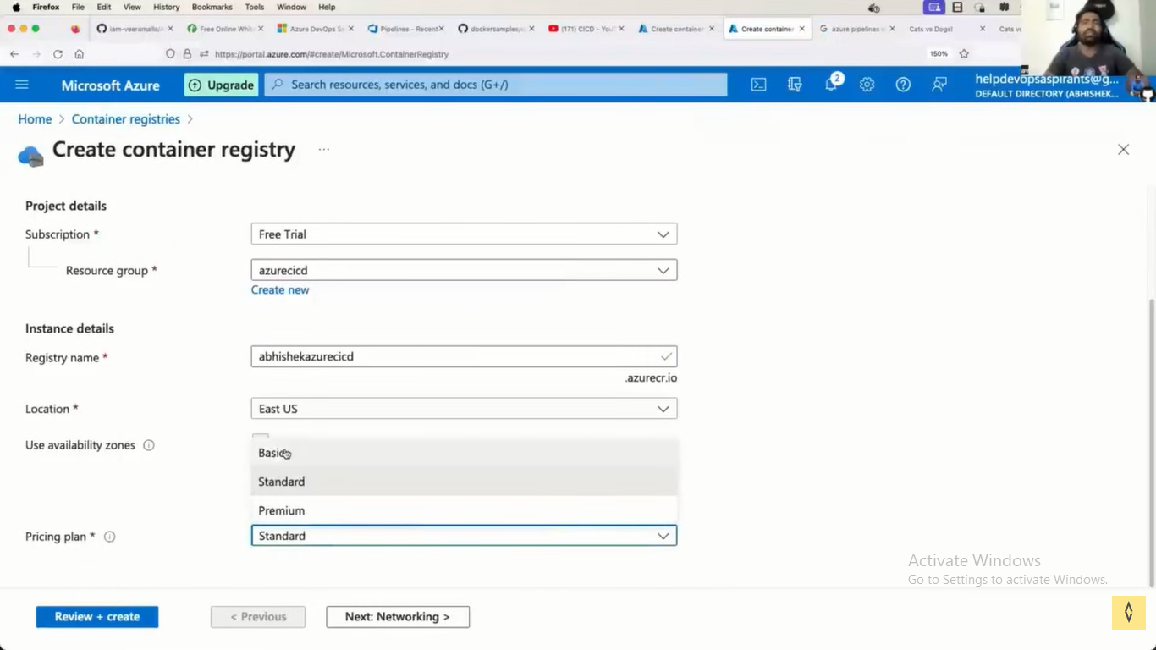Image resolution: width=1156 pixels, height=650 pixels.
Task: Open the Resource group dropdown
Action: tap(464, 271)
